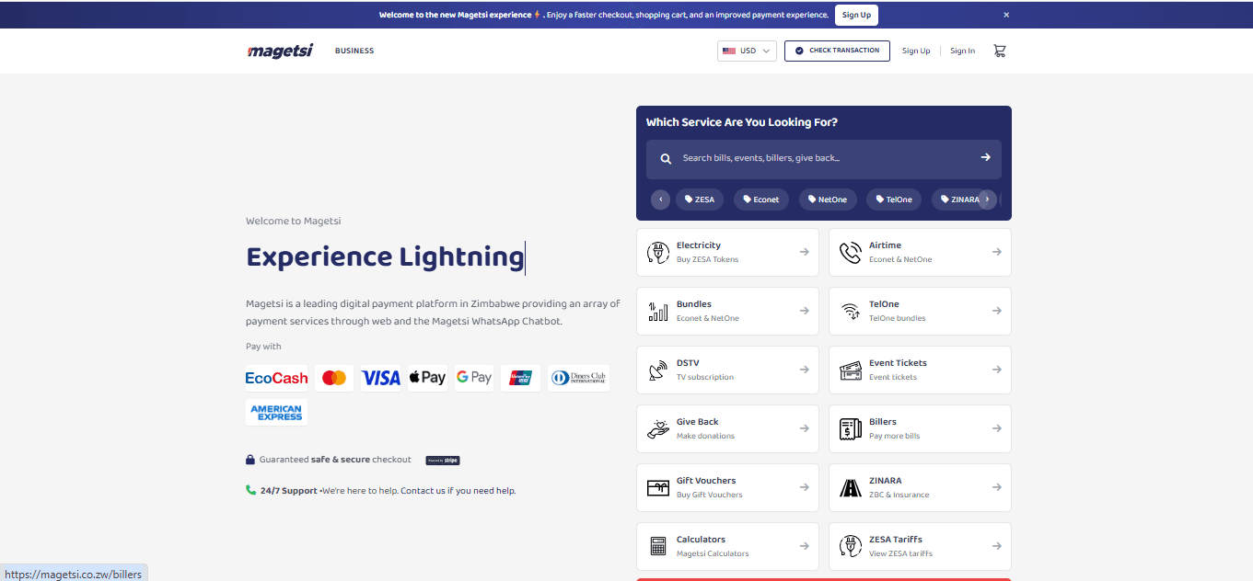The width and height of the screenshot is (1253, 581).
Task: Dismiss the welcome banner
Action: coord(1006,15)
